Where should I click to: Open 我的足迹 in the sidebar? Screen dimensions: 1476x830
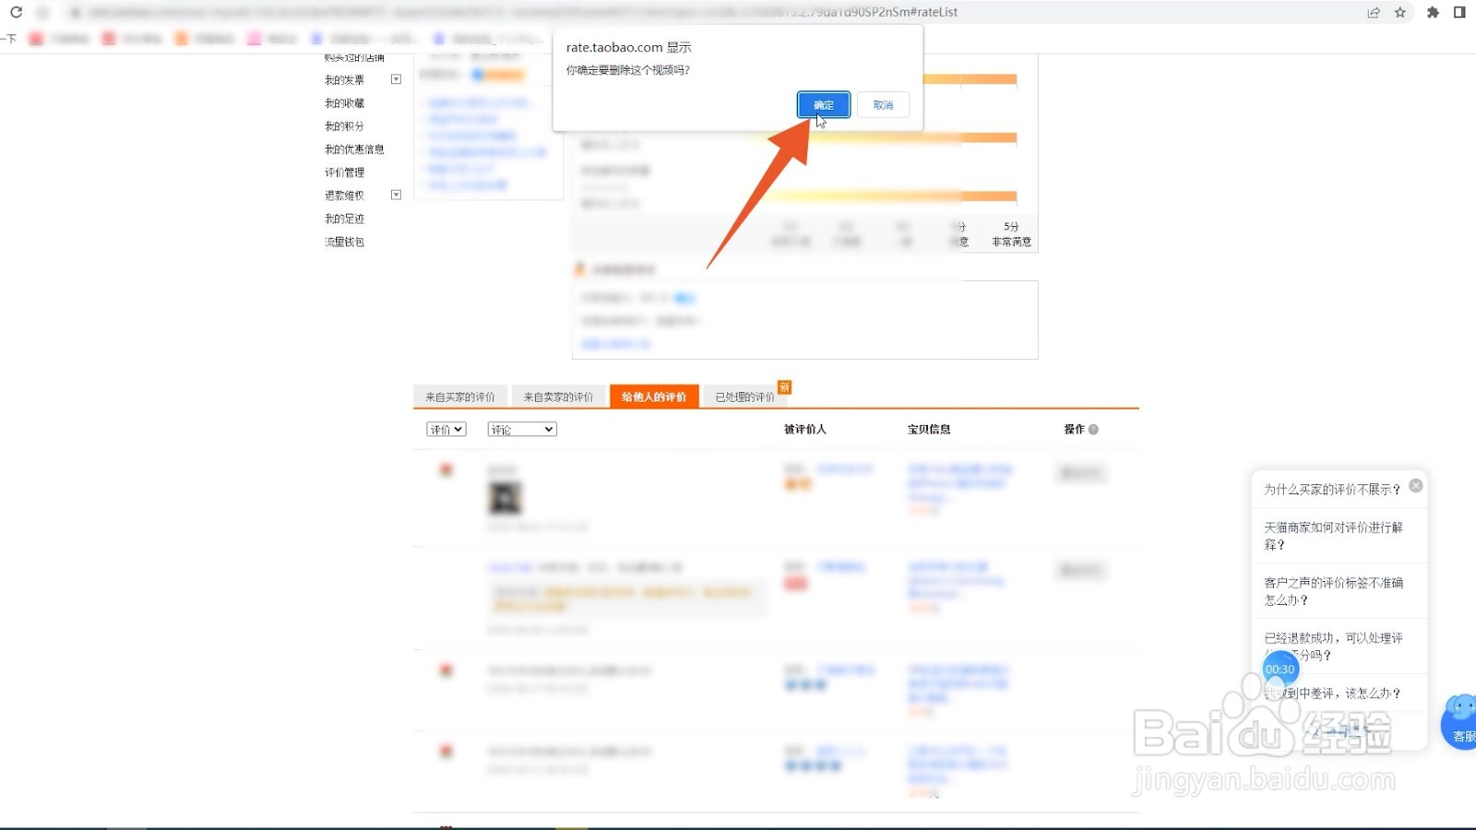[344, 219]
